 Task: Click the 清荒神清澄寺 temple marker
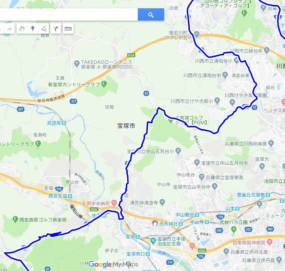[162, 202]
